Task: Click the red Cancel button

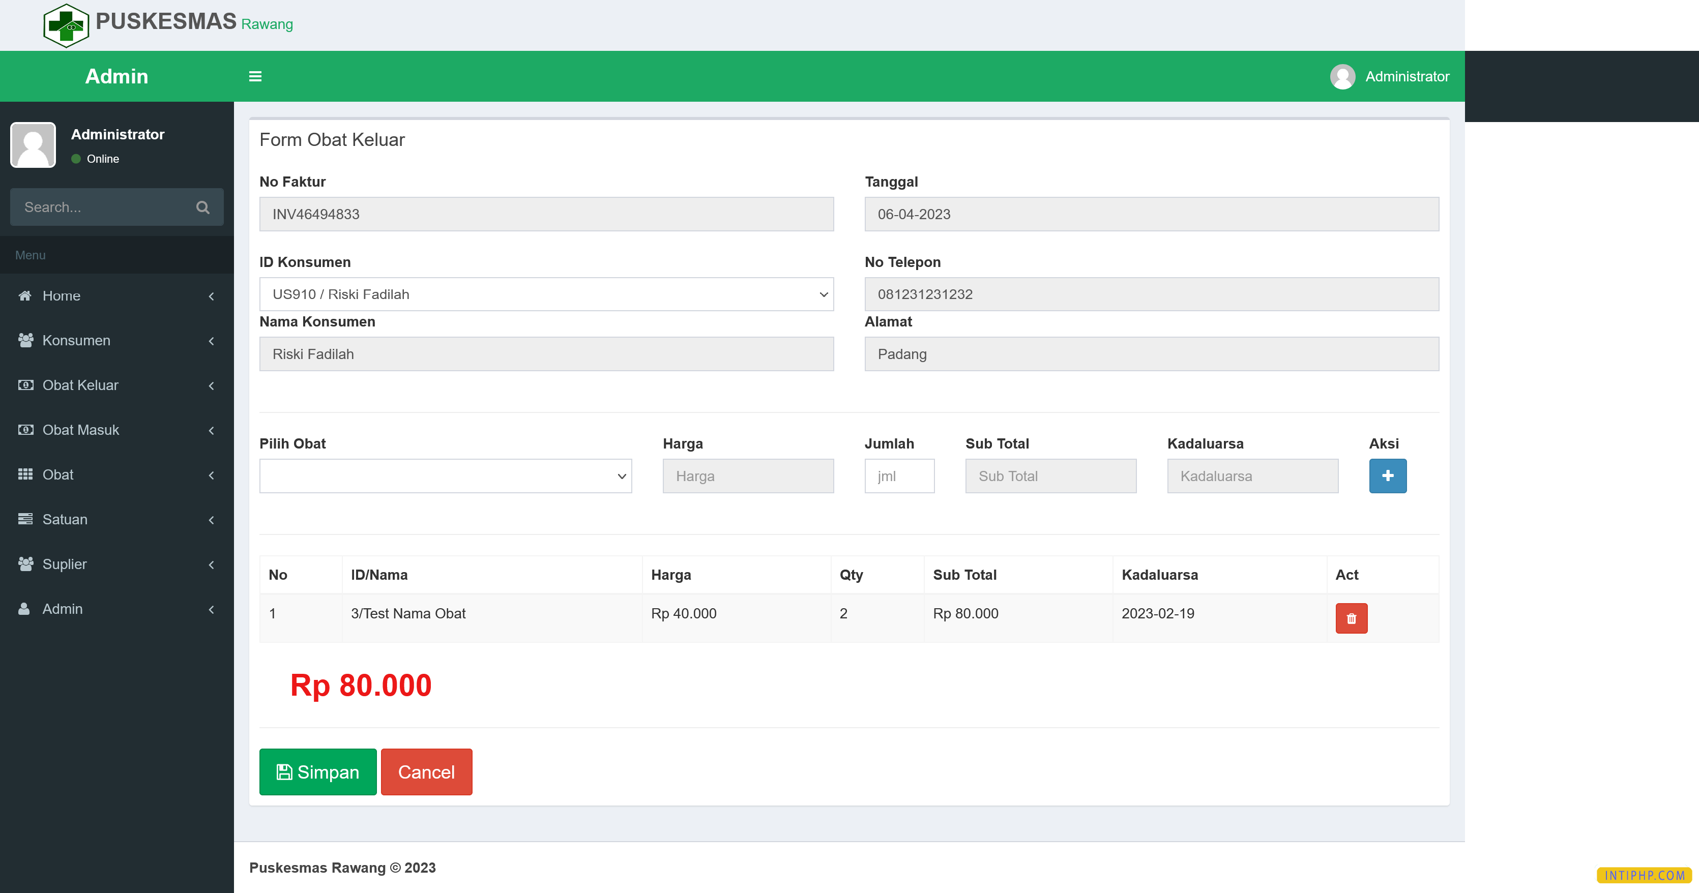Action: pos(426,771)
